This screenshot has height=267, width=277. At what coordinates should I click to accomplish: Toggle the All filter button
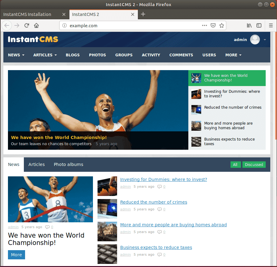(235, 165)
